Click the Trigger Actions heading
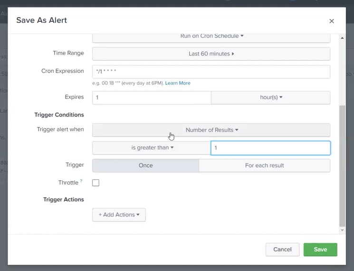The height and width of the screenshot is (271, 354). coord(64,199)
